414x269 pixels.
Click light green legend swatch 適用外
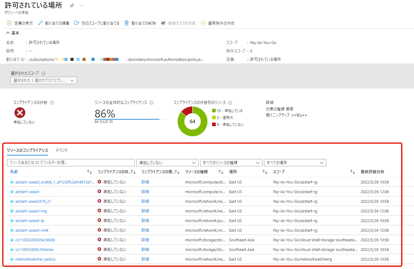click(x=214, y=117)
